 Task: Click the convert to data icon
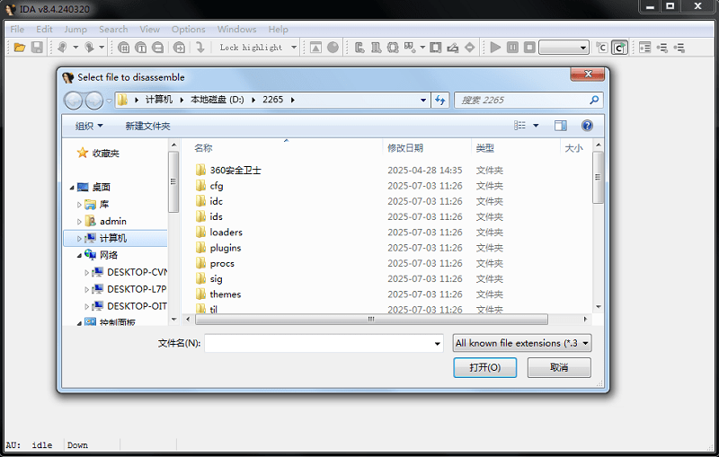(x=376, y=48)
